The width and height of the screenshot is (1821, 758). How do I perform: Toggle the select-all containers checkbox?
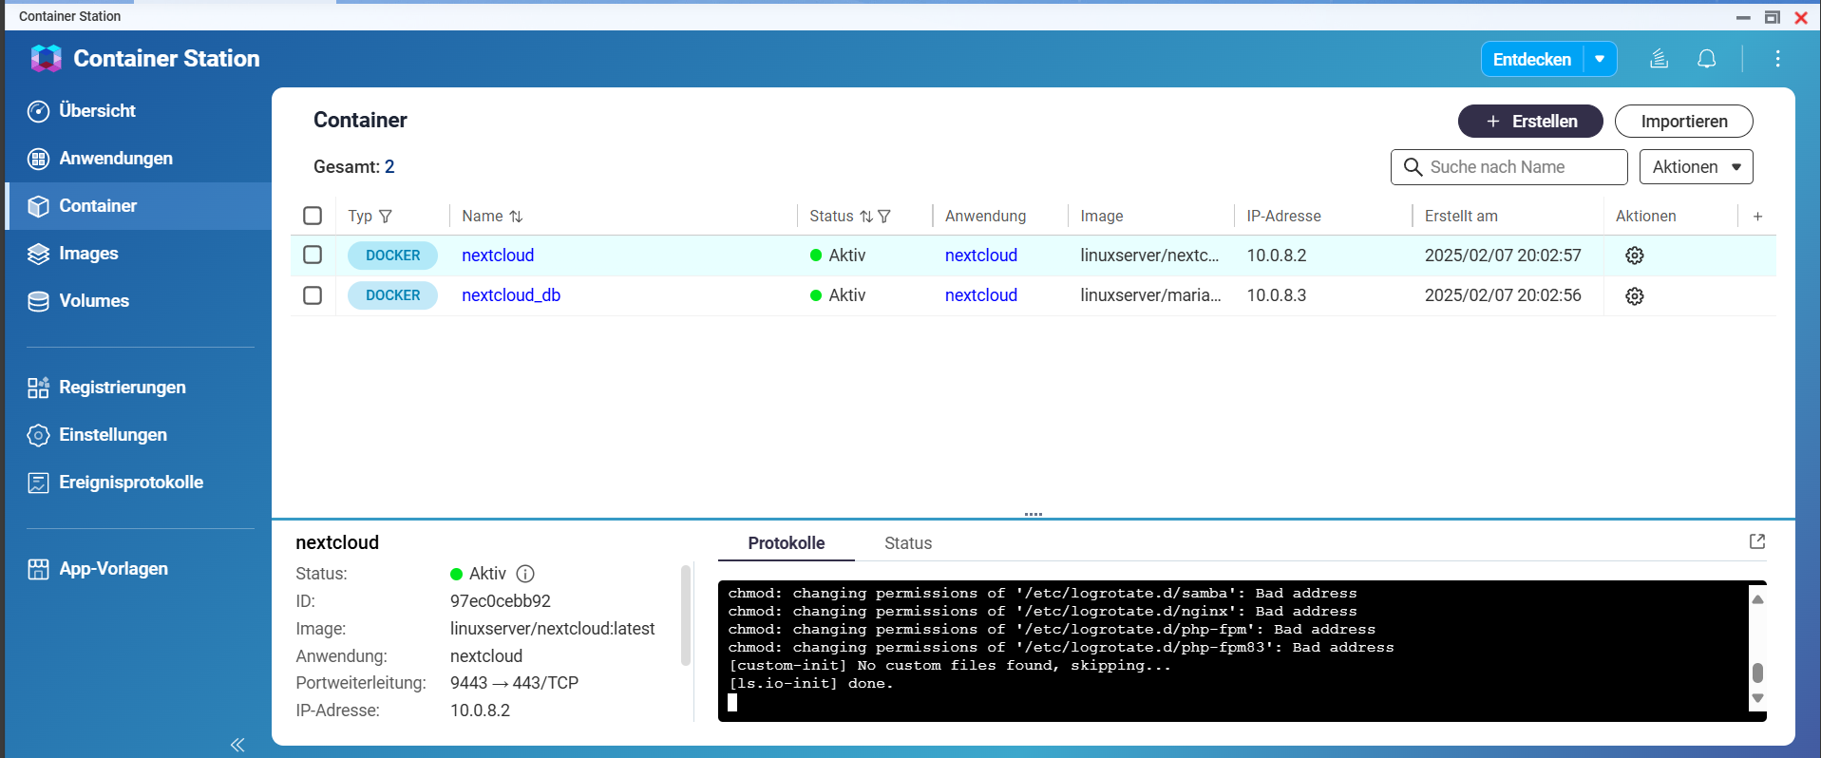point(313,216)
